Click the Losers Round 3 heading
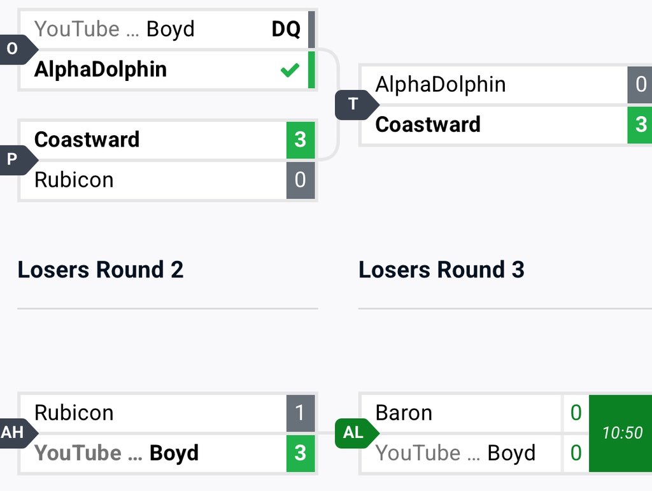 442,270
